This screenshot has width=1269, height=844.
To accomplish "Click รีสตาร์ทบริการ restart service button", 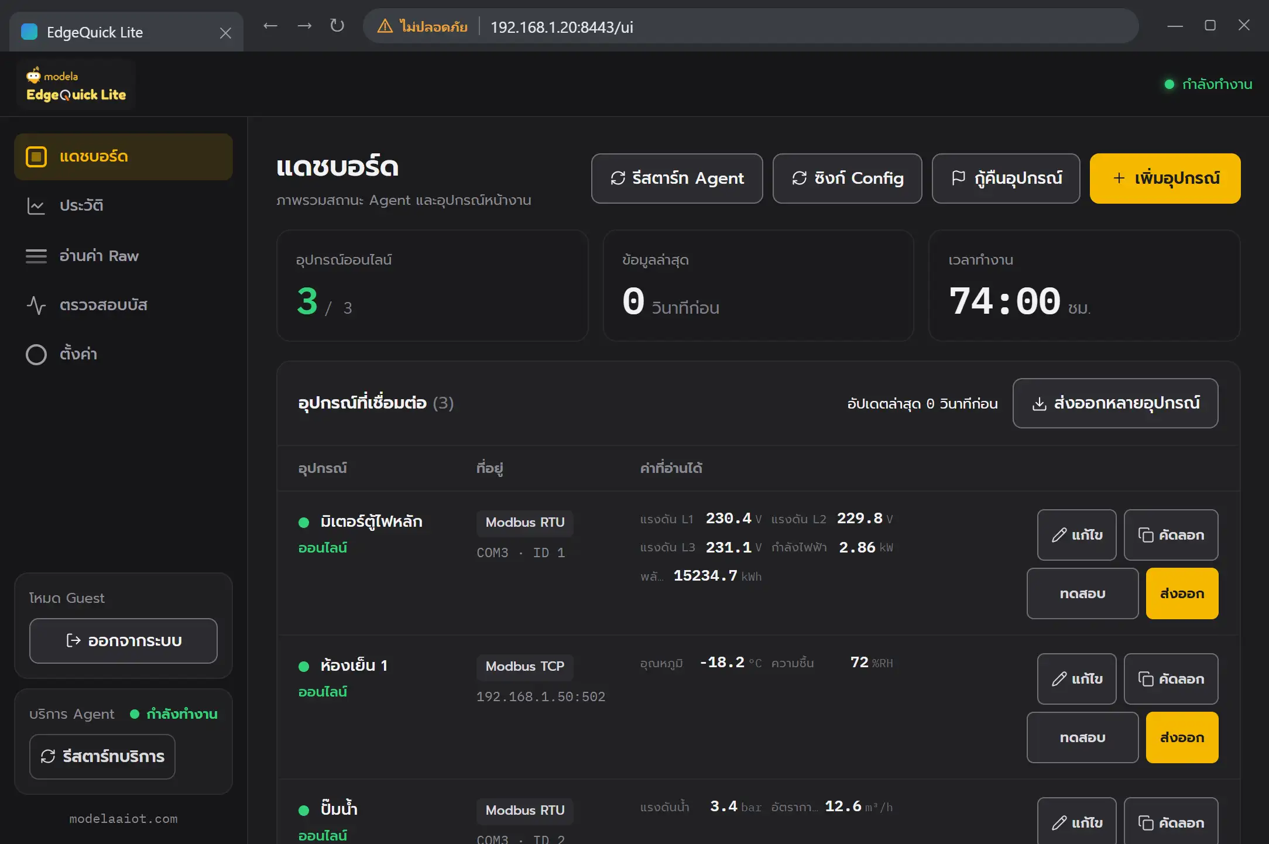I will pos(102,757).
